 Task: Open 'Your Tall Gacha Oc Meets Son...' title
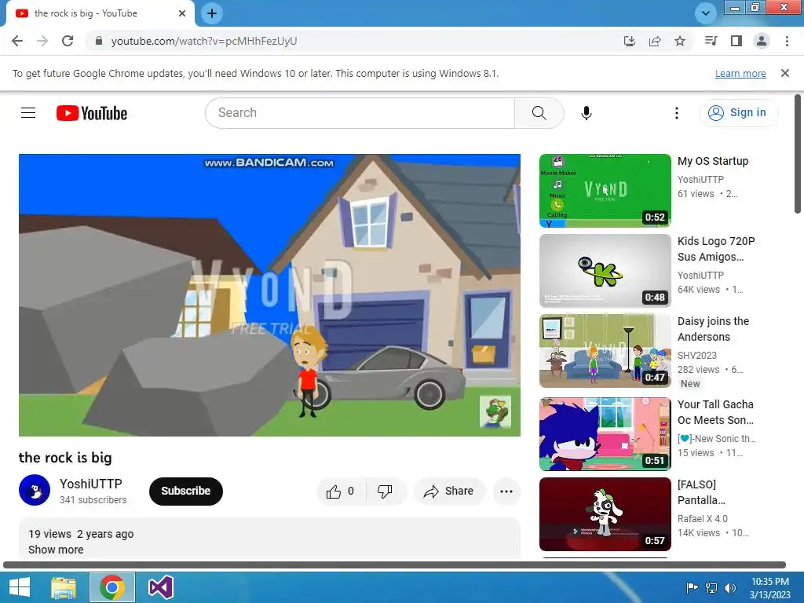716,411
